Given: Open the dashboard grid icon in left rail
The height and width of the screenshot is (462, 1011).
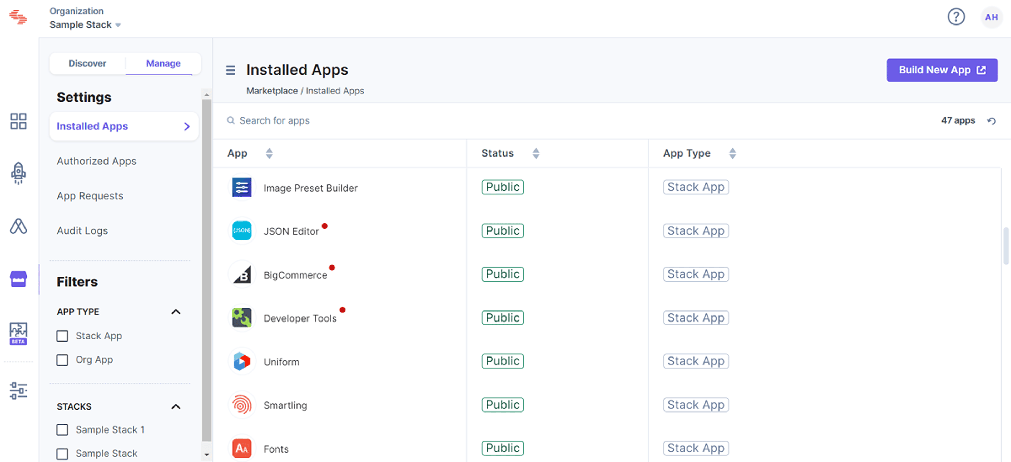Looking at the screenshot, I should click(18, 121).
